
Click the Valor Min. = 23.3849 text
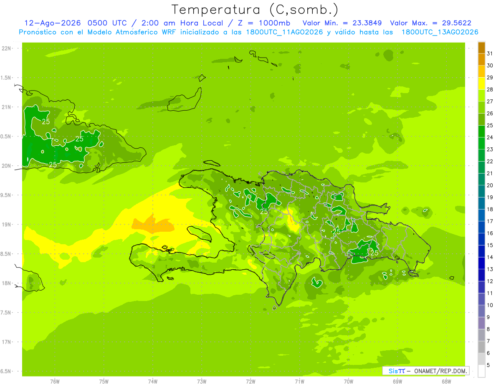coord(343,23)
